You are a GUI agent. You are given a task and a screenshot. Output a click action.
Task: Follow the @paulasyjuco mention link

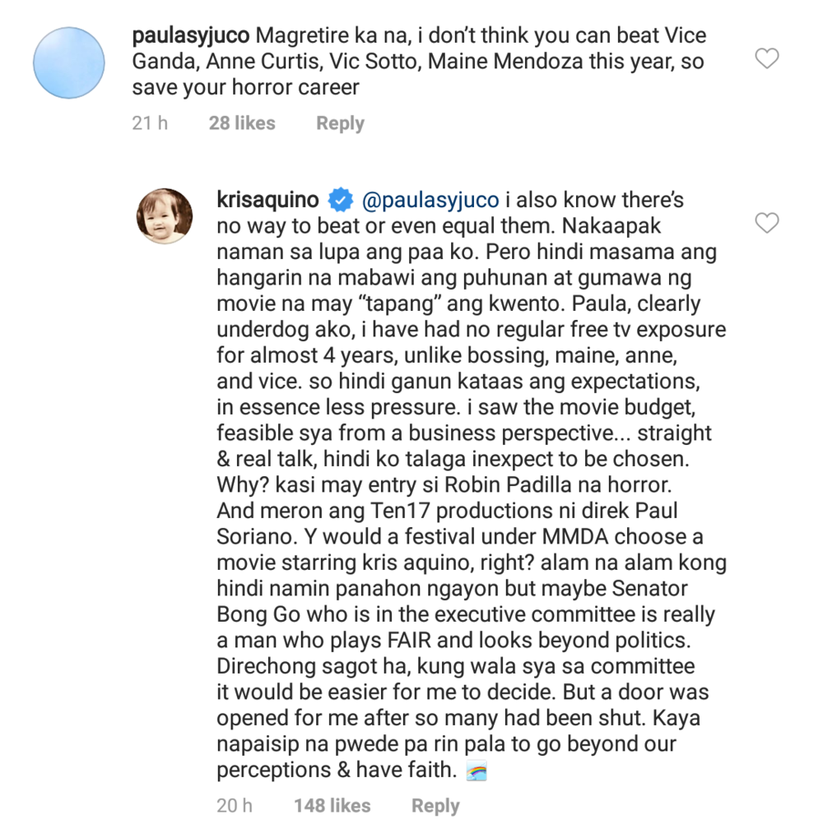click(430, 201)
